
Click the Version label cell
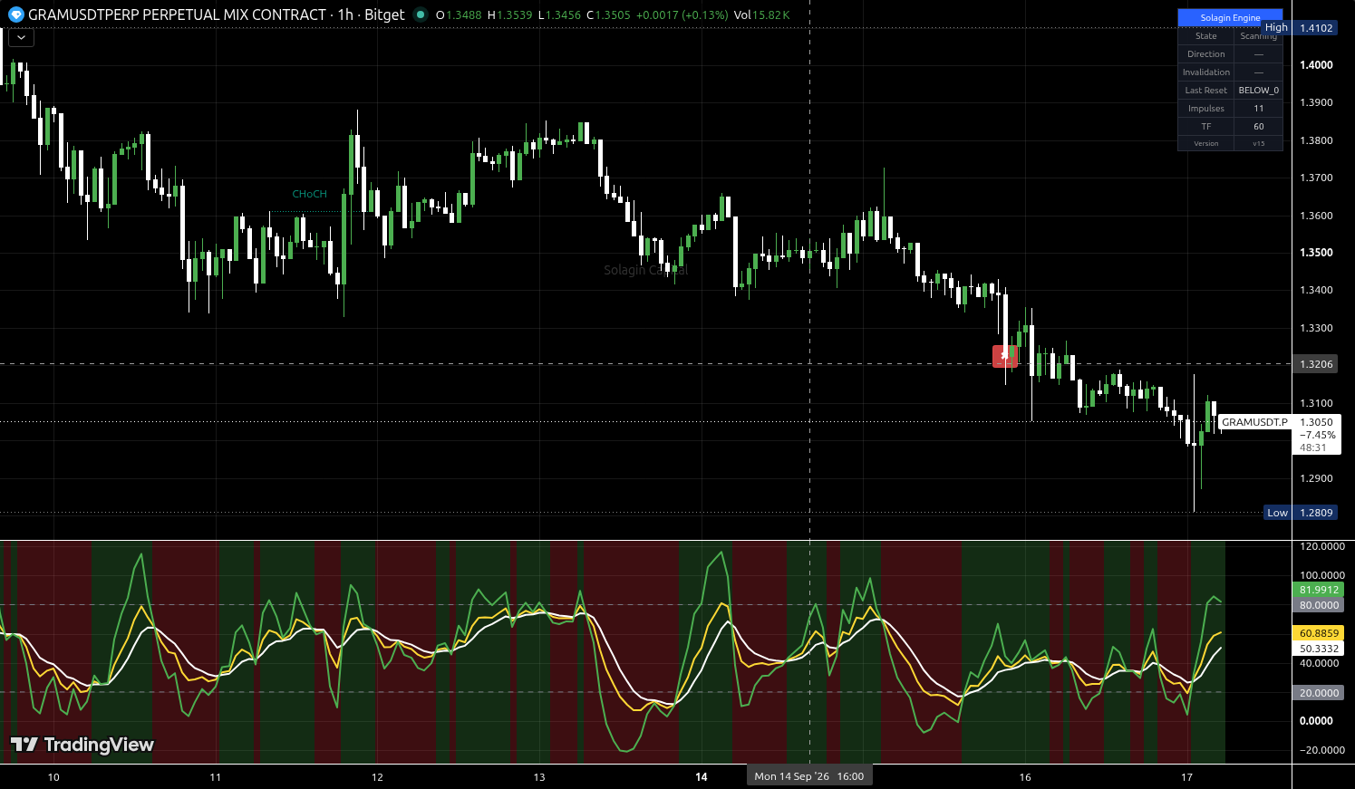(x=1206, y=143)
